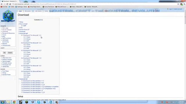Open the view source tab

38,11
